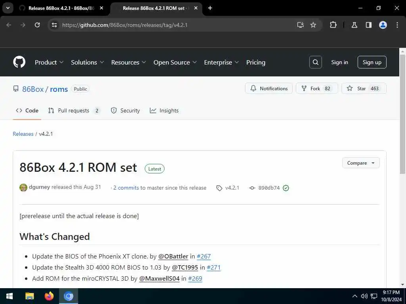Click the Latest release badge
This screenshot has width=406, height=304.
(x=155, y=169)
